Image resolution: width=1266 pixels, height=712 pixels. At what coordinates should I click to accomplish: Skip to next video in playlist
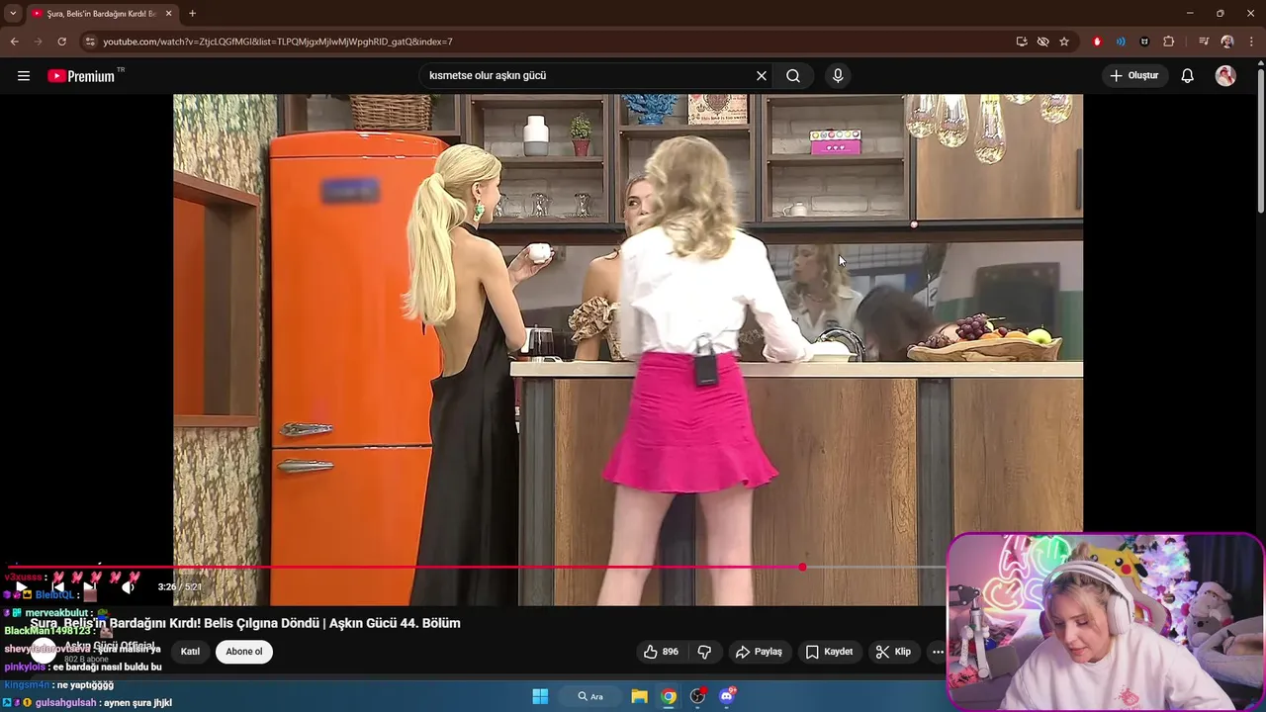tap(90, 586)
